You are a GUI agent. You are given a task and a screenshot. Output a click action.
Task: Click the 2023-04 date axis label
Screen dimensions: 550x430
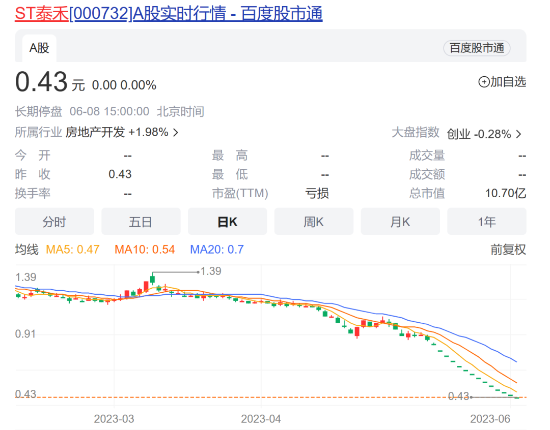(261, 419)
